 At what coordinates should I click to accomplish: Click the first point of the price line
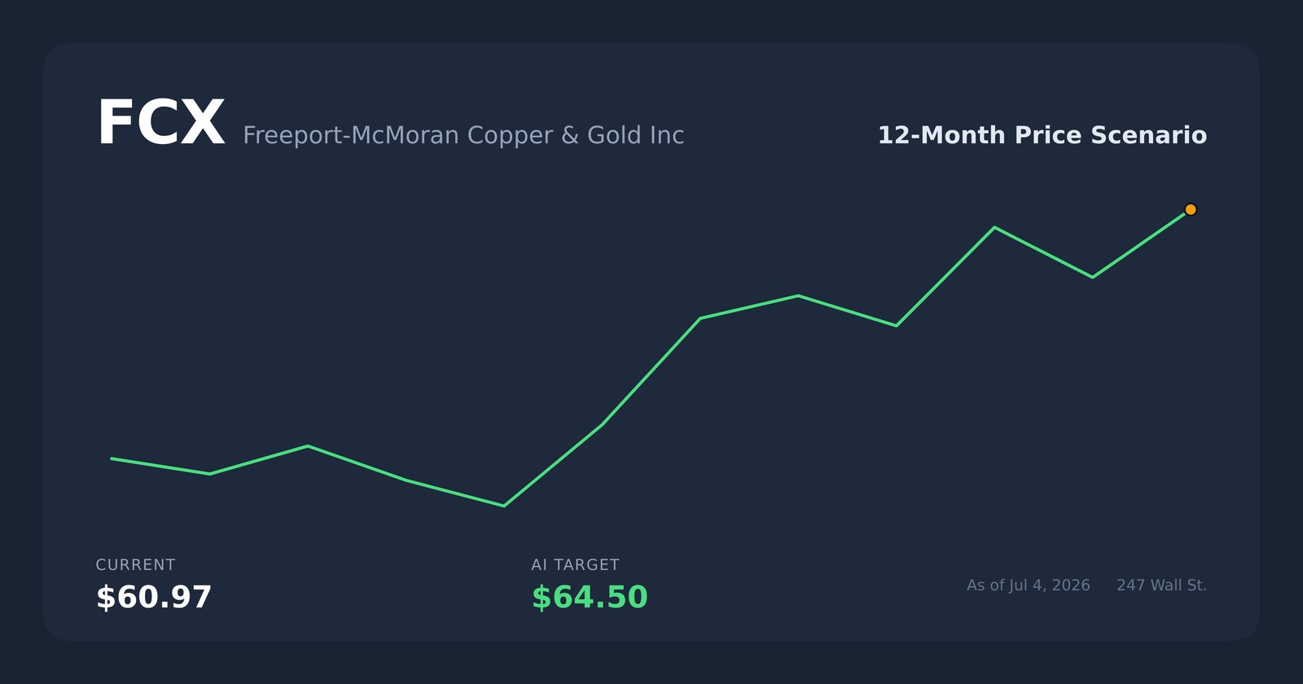[112, 458]
